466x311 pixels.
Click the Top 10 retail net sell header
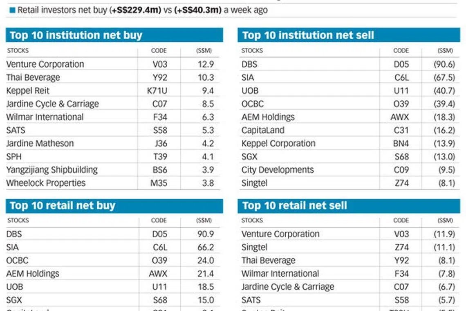tap(294, 205)
